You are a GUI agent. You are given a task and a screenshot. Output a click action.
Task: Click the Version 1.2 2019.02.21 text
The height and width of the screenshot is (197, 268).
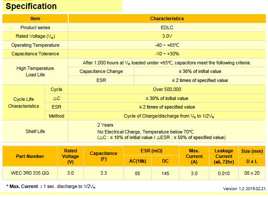click(x=244, y=188)
